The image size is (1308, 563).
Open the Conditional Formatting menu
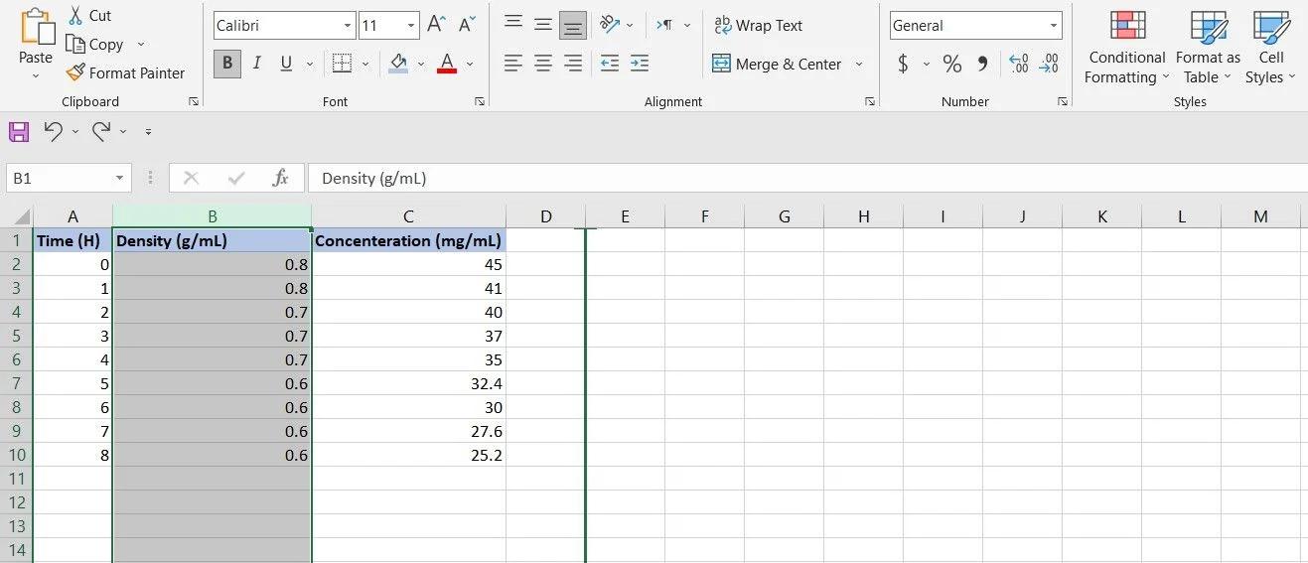click(1127, 48)
